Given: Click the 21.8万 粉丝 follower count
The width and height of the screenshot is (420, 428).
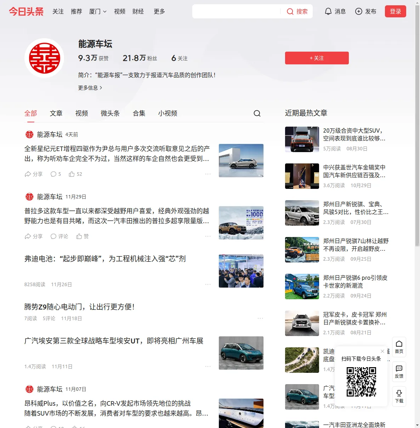Looking at the screenshot, I should pos(140,58).
